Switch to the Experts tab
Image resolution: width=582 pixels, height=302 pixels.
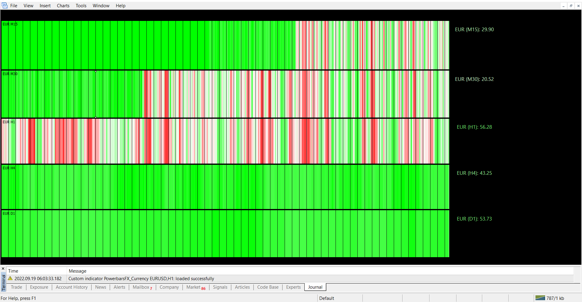coord(293,287)
